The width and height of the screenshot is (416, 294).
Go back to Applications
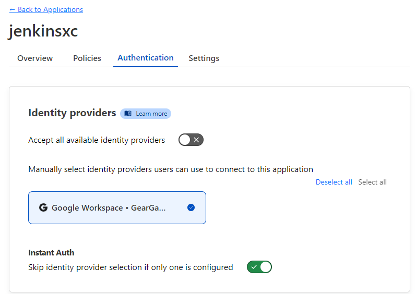pyautogui.click(x=46, y=9)
